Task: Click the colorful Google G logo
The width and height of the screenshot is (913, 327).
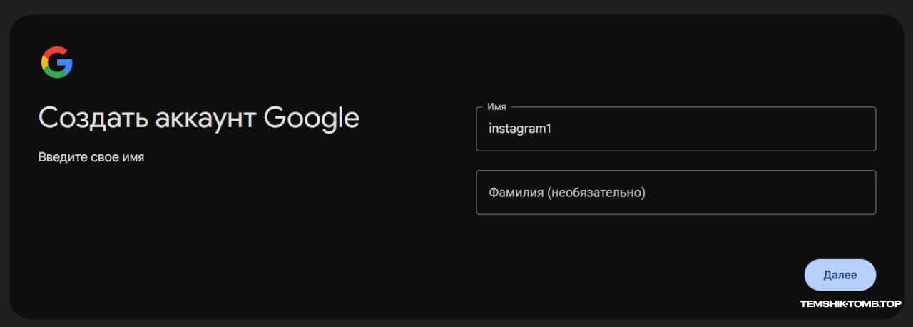Action: coord(56,62)
